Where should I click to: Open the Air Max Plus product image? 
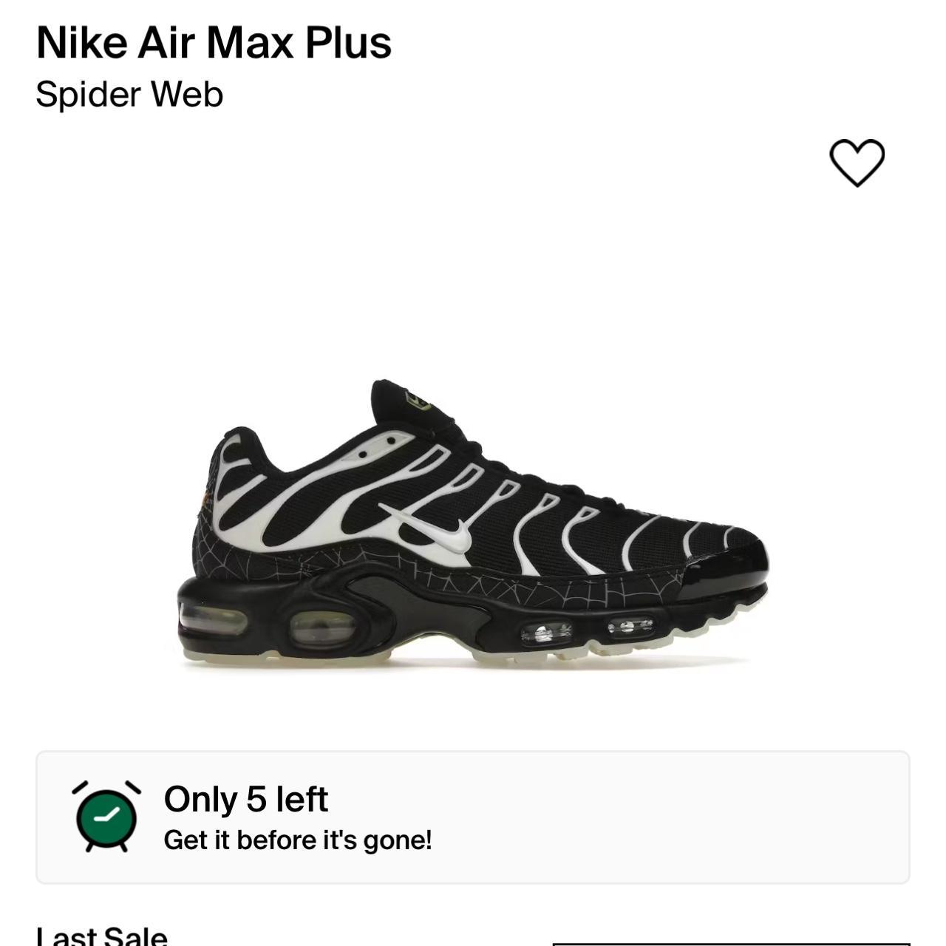(473, 525)
